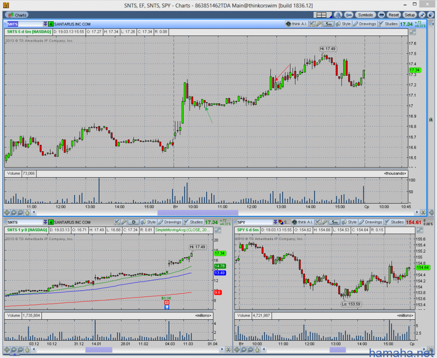Viewport: 437px width, 358px height.
Task: Expand the symbol dropdown arrow in top chart
Action: (45, 24)
